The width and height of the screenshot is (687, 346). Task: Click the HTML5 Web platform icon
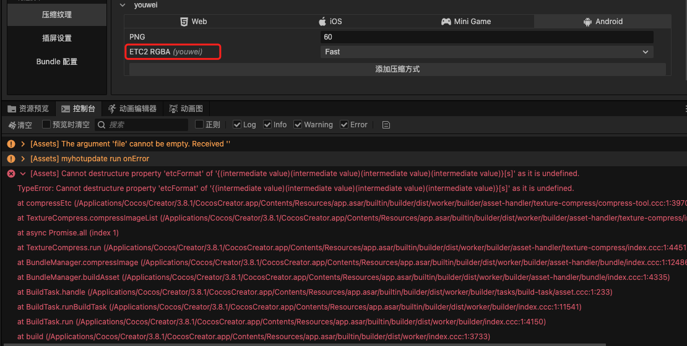(x=184, y=22)
